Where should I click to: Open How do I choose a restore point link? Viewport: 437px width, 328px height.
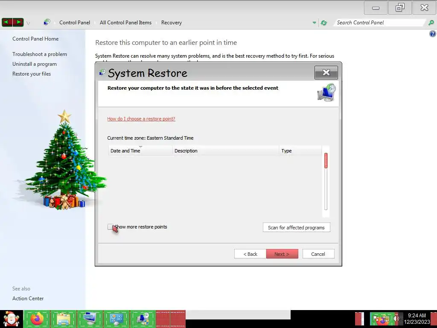tap(141, 119)
